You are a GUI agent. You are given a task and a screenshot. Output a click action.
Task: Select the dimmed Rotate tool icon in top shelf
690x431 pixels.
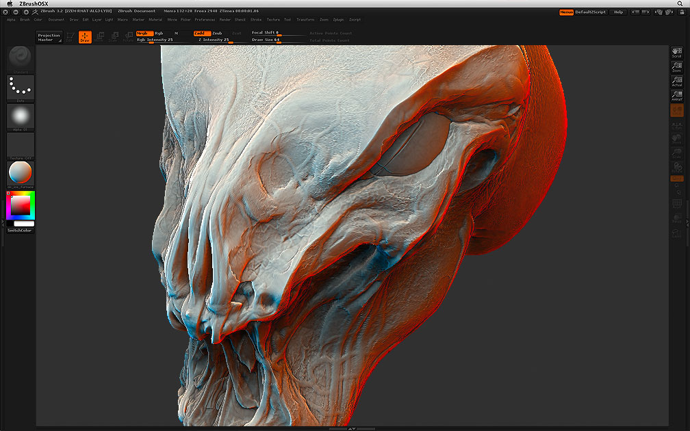point(128,37)
